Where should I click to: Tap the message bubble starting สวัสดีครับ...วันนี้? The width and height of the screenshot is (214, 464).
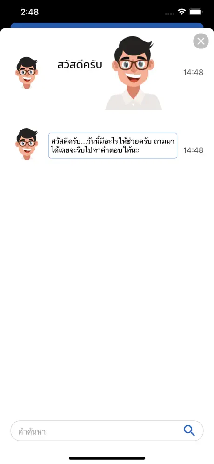pos(113,146)
